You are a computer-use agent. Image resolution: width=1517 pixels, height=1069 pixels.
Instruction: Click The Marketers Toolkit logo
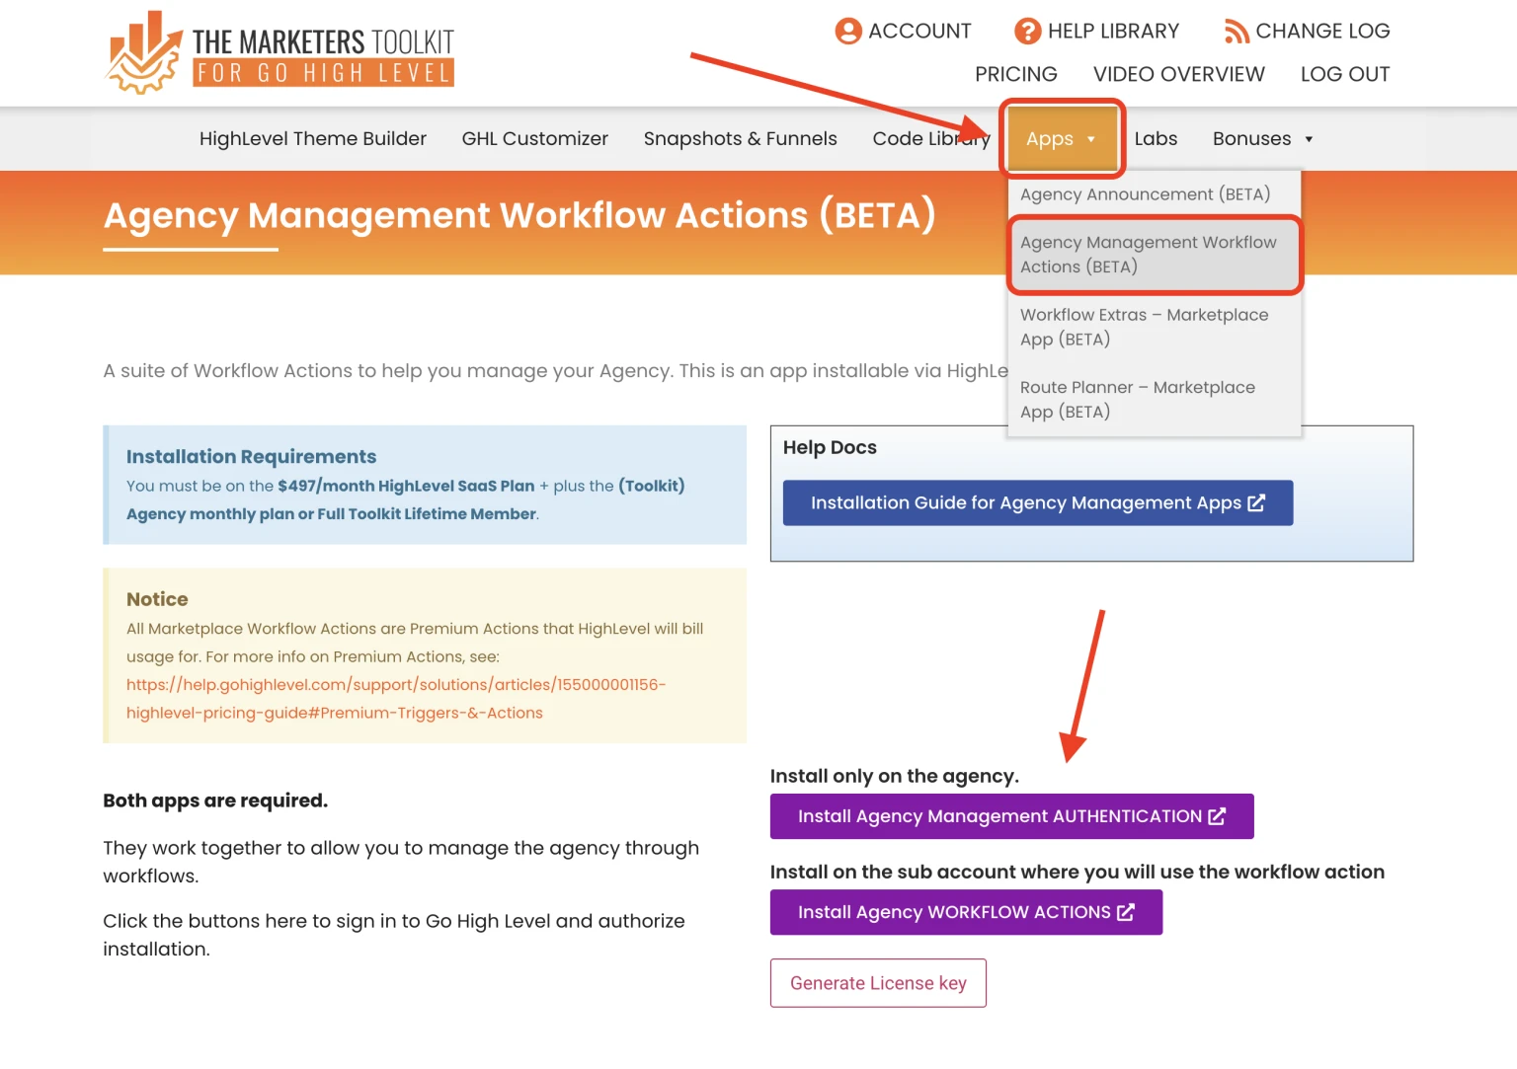[x=279, y=52]
